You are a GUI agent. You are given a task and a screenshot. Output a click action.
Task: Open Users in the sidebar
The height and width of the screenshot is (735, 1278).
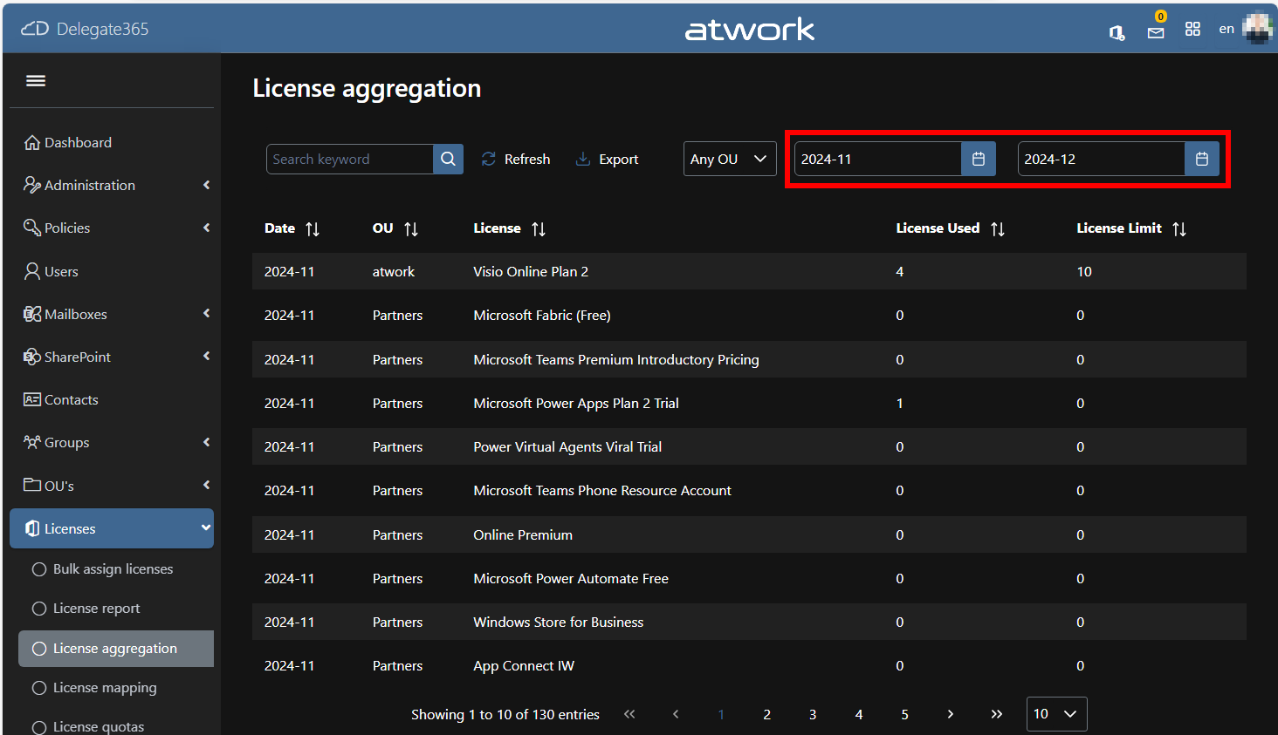(x=61, y=272)
